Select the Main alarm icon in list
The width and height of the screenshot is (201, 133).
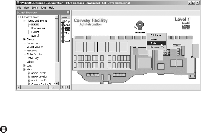pos(63,33)
